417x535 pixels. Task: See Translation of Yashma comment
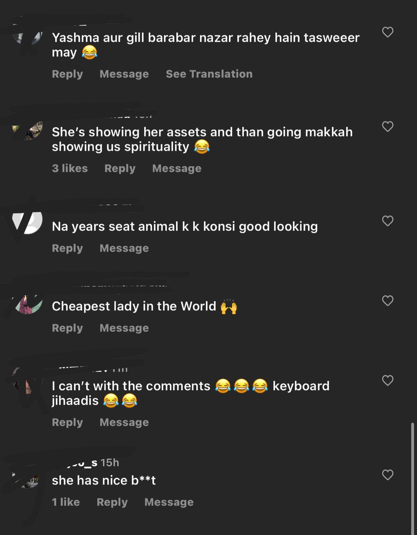pyautogui.click(x=209, y=74)
